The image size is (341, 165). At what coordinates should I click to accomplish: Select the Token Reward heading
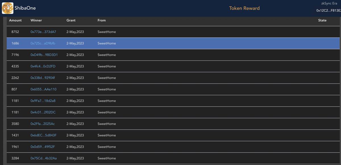244,8
